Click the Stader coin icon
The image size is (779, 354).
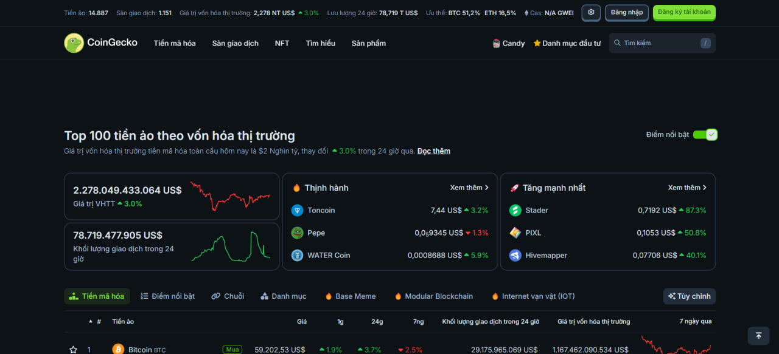515,211
